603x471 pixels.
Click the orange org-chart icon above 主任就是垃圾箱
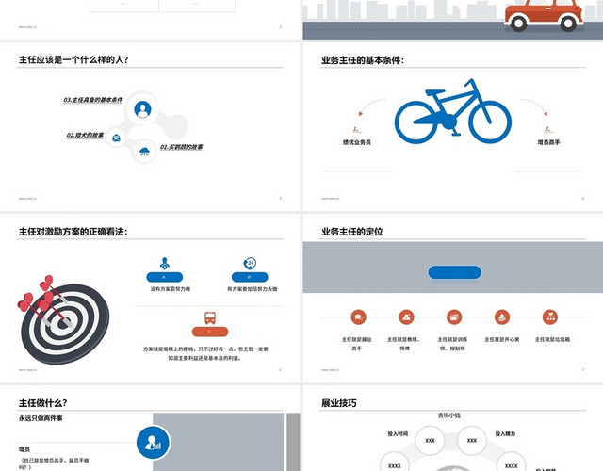tap(550, 317)
